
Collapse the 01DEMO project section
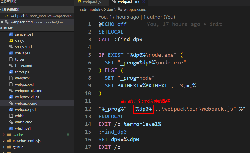[37, 28]
